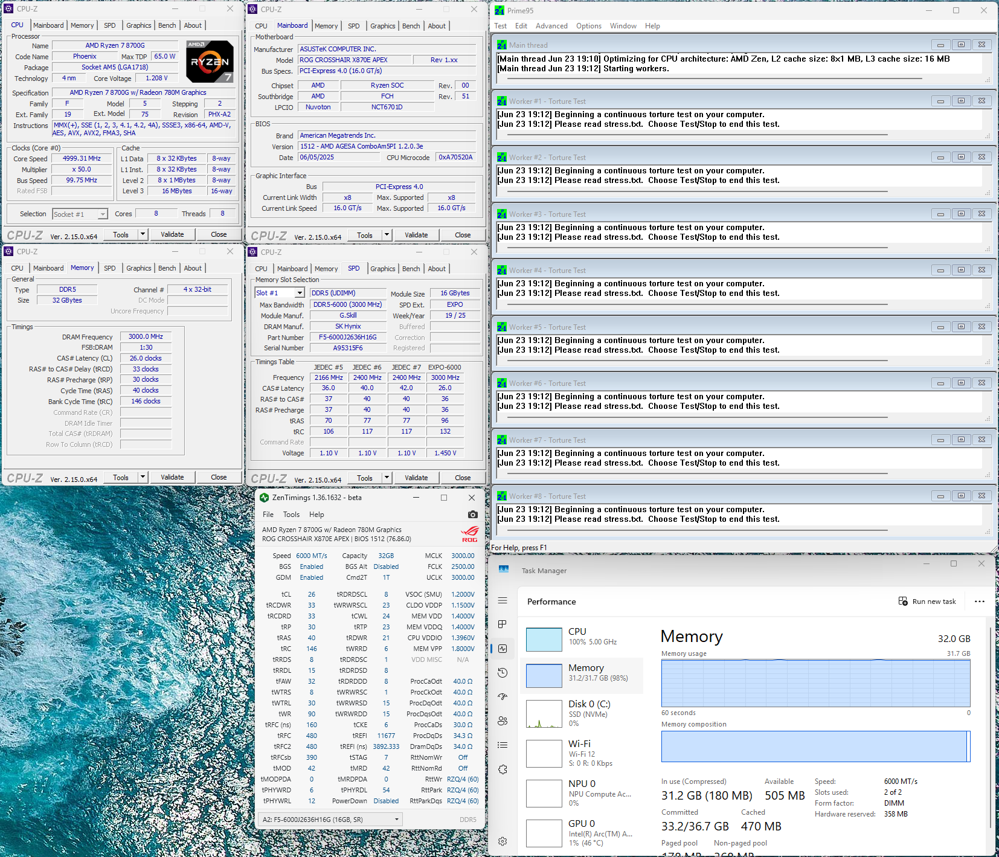Open Prime95 Options menu

coord(589,26)
